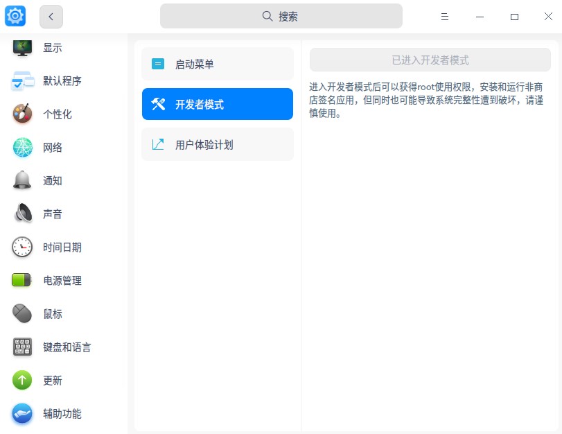This screenshot has width=562, height=434.
Task: Open the 显示 (Display) settings
Action: pyautogui.click(x=53, y=47)
